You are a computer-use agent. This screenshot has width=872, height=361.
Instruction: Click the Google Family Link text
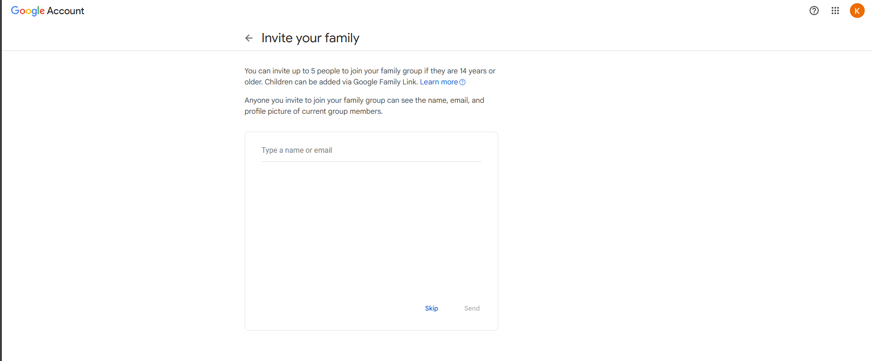point(385,82)
